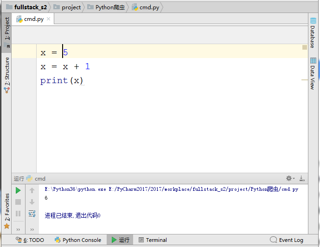The height and width of the screenshot is (247, 320).
Task: Click the TODO icon in bottom bar
Action: pyautogui.click(x=19, y=240)
